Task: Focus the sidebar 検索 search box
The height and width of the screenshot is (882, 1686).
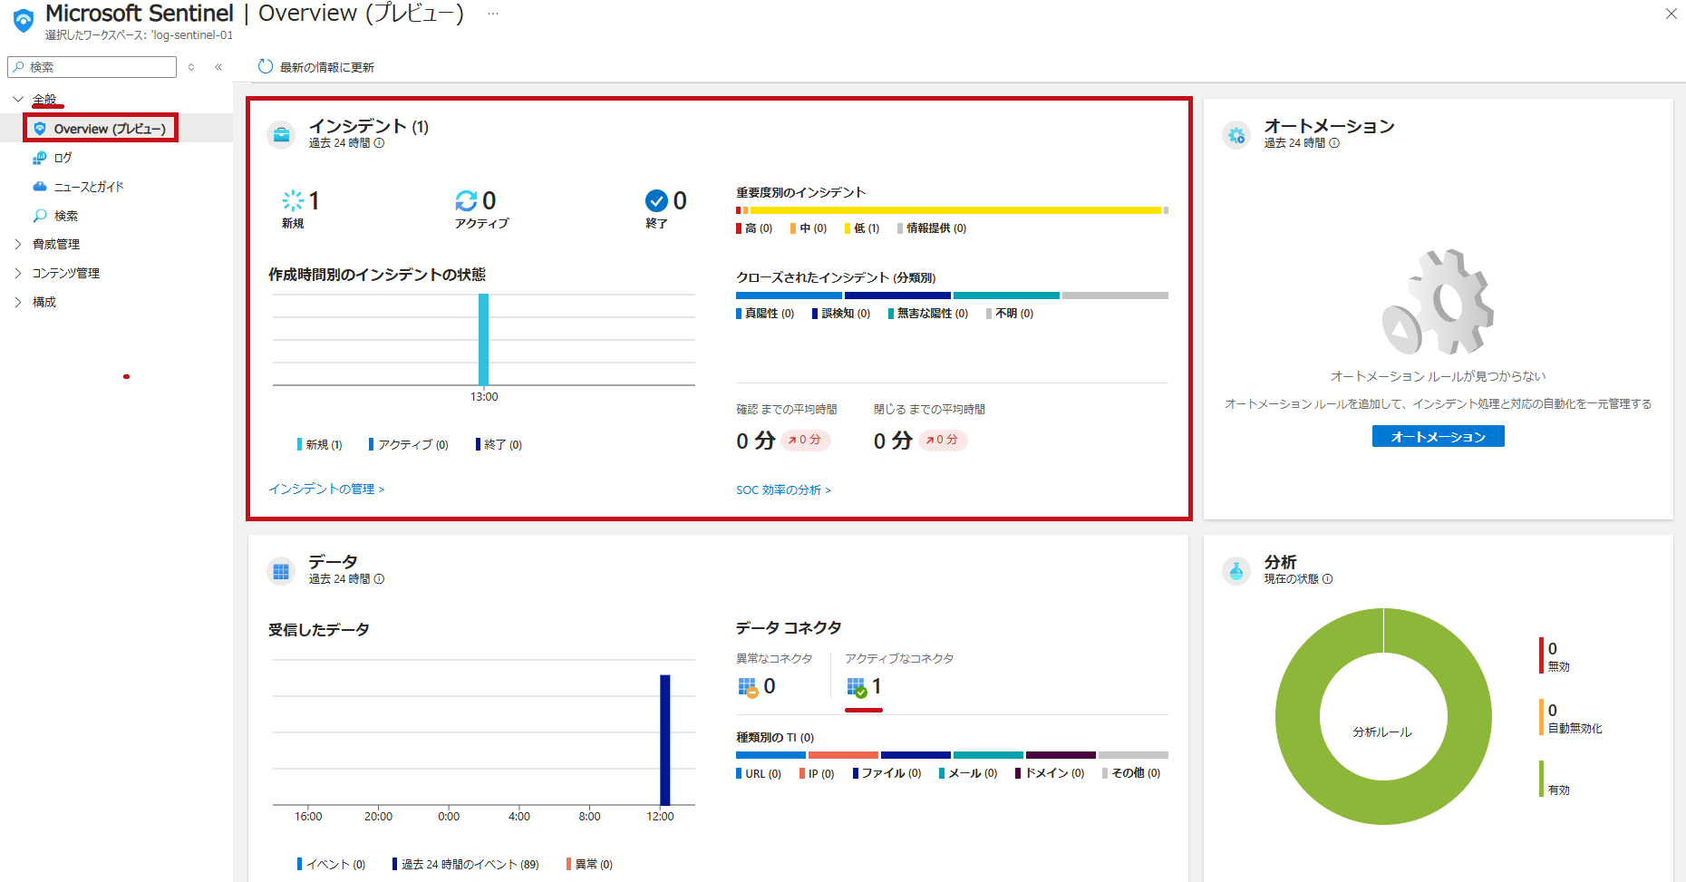Action: click(x=92, y=67)
